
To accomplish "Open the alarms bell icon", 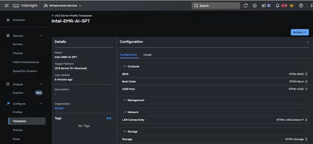I will [277, 6].
